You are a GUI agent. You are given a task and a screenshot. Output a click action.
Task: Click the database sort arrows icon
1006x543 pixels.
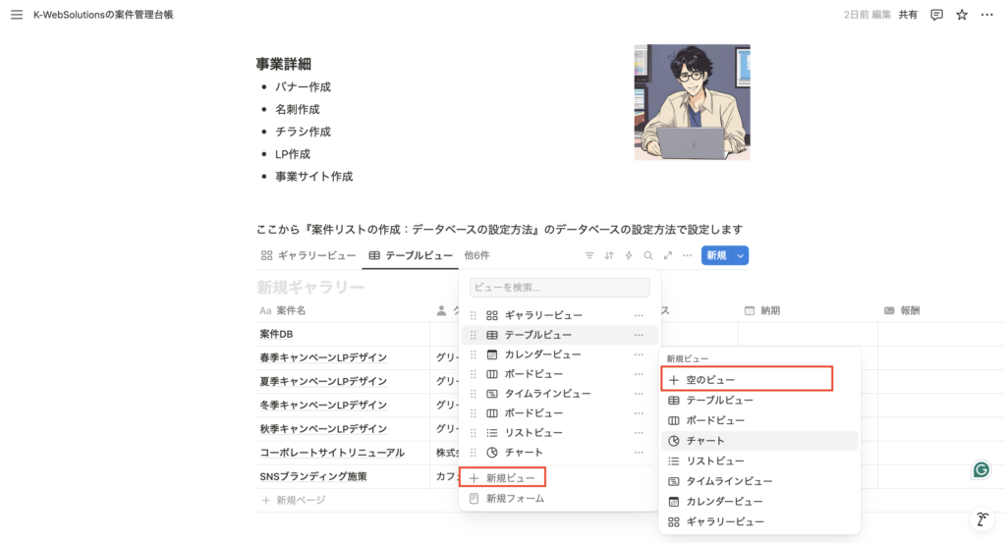[609, 255]
